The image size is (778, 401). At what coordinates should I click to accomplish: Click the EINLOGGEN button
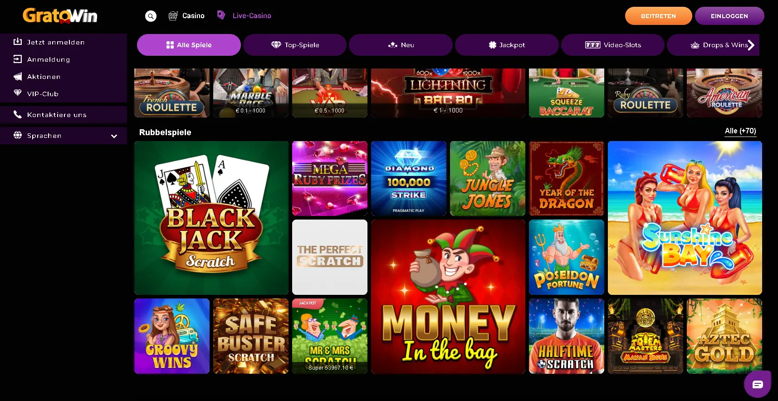[x=729, y=16]
